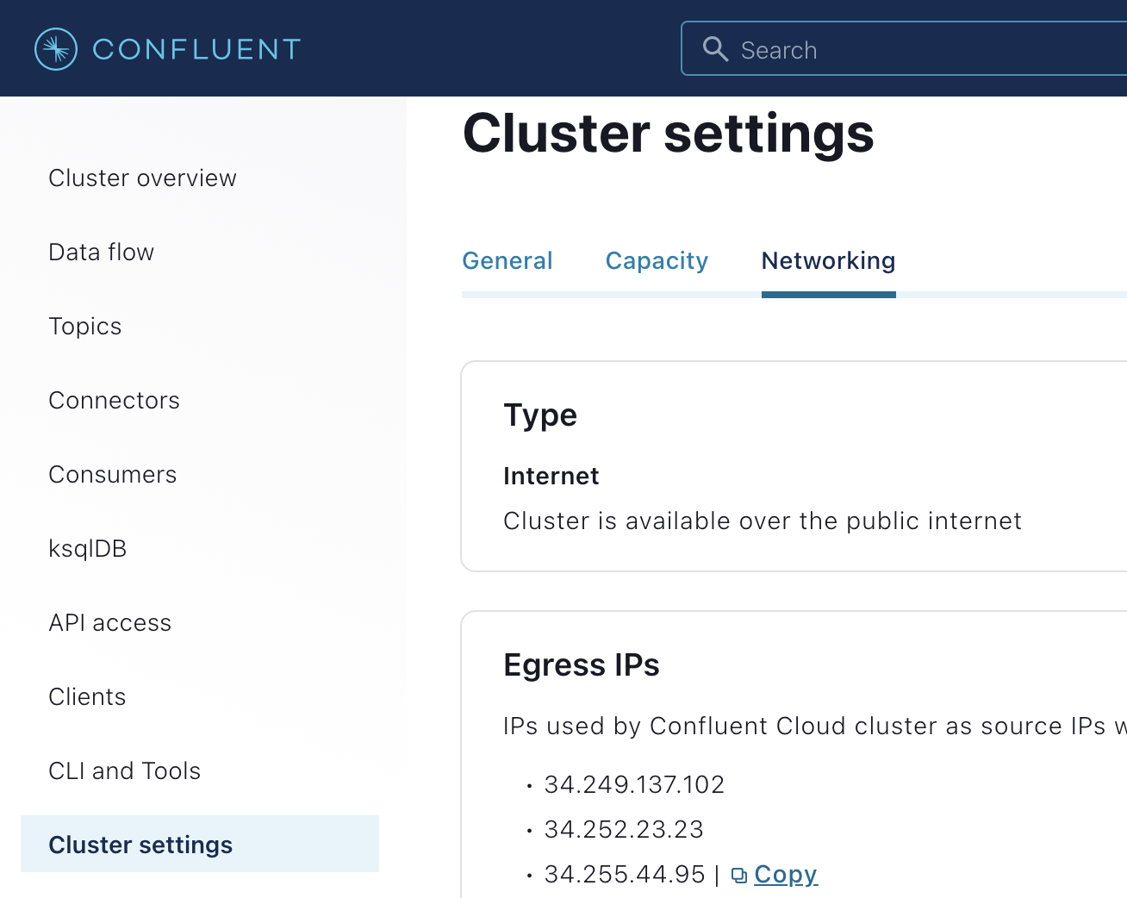Open the Clients sidebar item
Image resolution: width=1127 pixels, height=898 pixels.
(87, 697)
